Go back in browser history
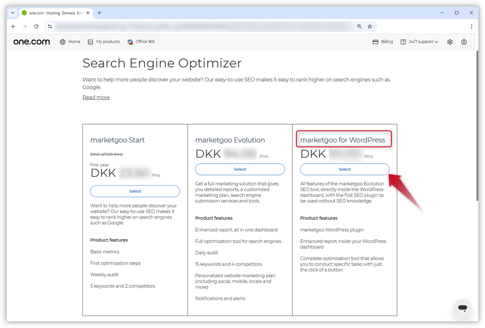Image resolution: width=485 pixels, height=328 pixels. [x=13, y=27]
